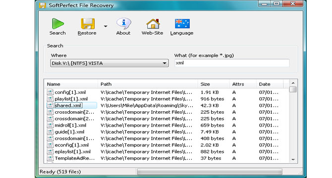Select the shared.xml file icon

pyautogui.click(x=50, y=105)
